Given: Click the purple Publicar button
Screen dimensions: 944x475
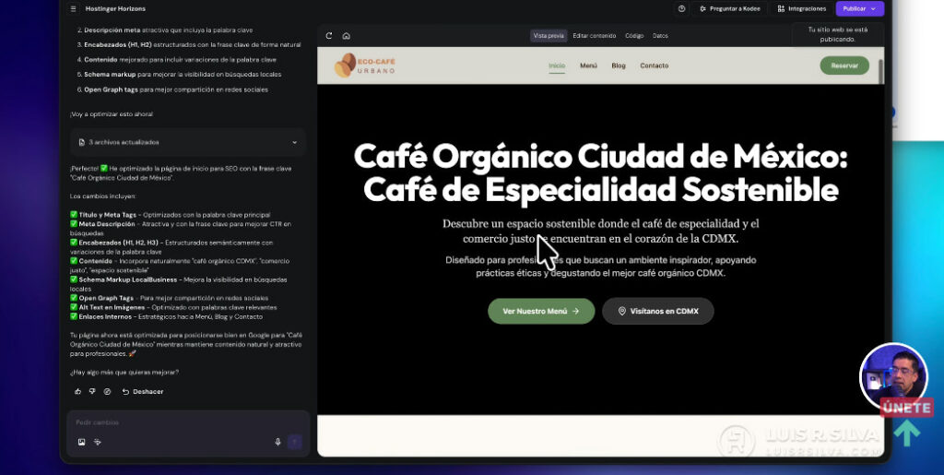Looking at the screenshot, I should (859, 9).
